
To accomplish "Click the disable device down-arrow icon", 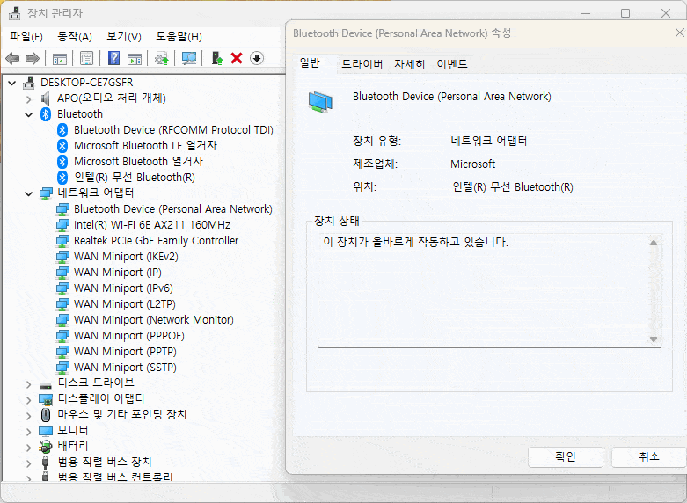I will (x=257, y=58).
